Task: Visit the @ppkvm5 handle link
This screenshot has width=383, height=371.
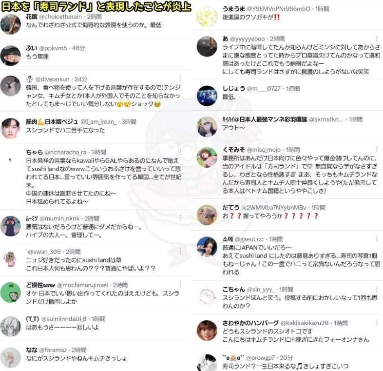Action: coord(53,48)
